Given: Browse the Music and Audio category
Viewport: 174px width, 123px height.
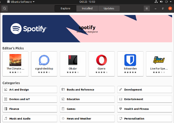Looking at the screenshot, I should [30, 119].
